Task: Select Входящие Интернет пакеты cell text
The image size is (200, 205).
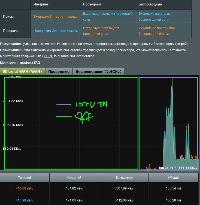Action: coord(55,17)
